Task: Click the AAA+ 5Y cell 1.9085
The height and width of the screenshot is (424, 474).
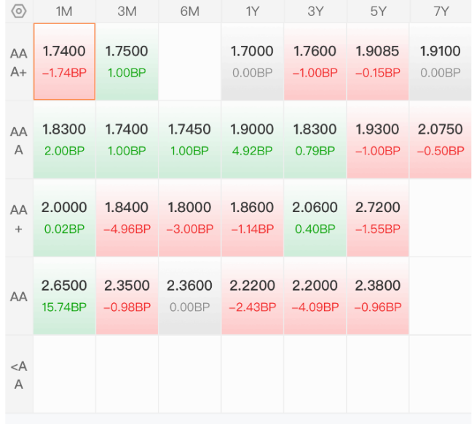Action: pos(378,62)
